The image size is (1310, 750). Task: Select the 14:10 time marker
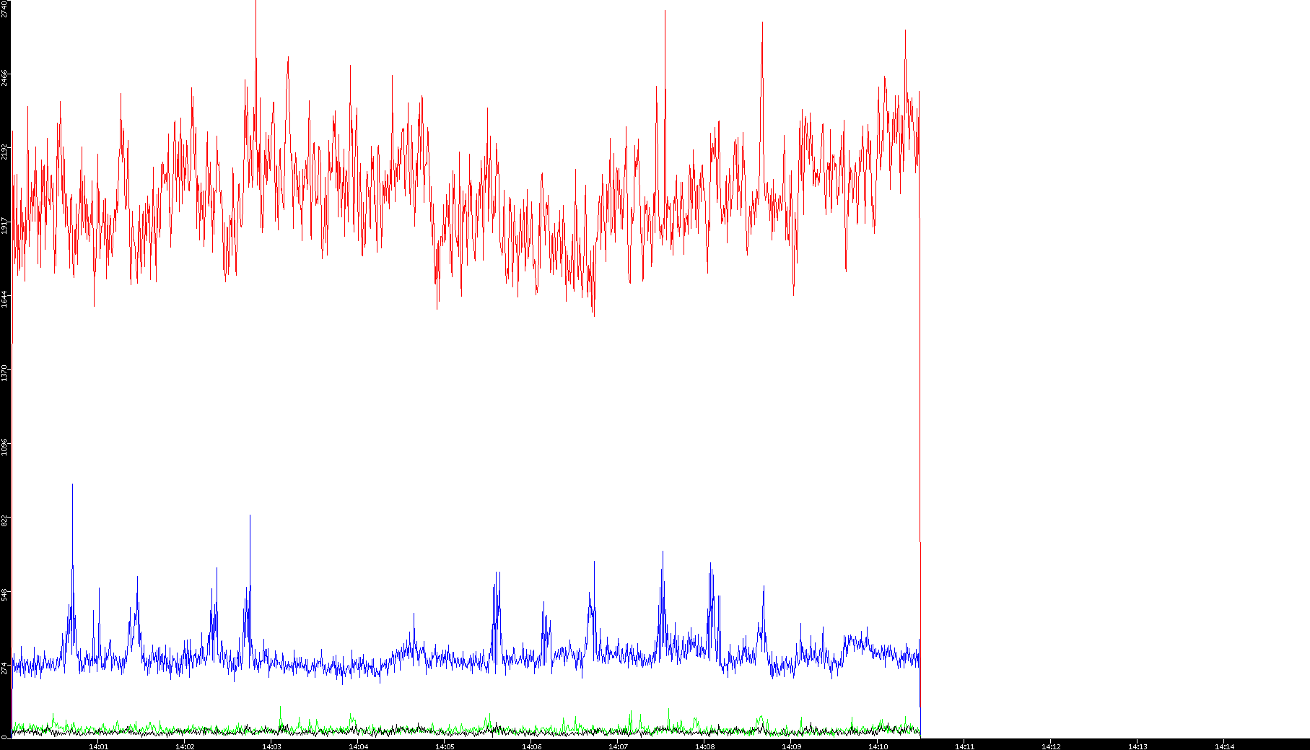coord(878,746)
